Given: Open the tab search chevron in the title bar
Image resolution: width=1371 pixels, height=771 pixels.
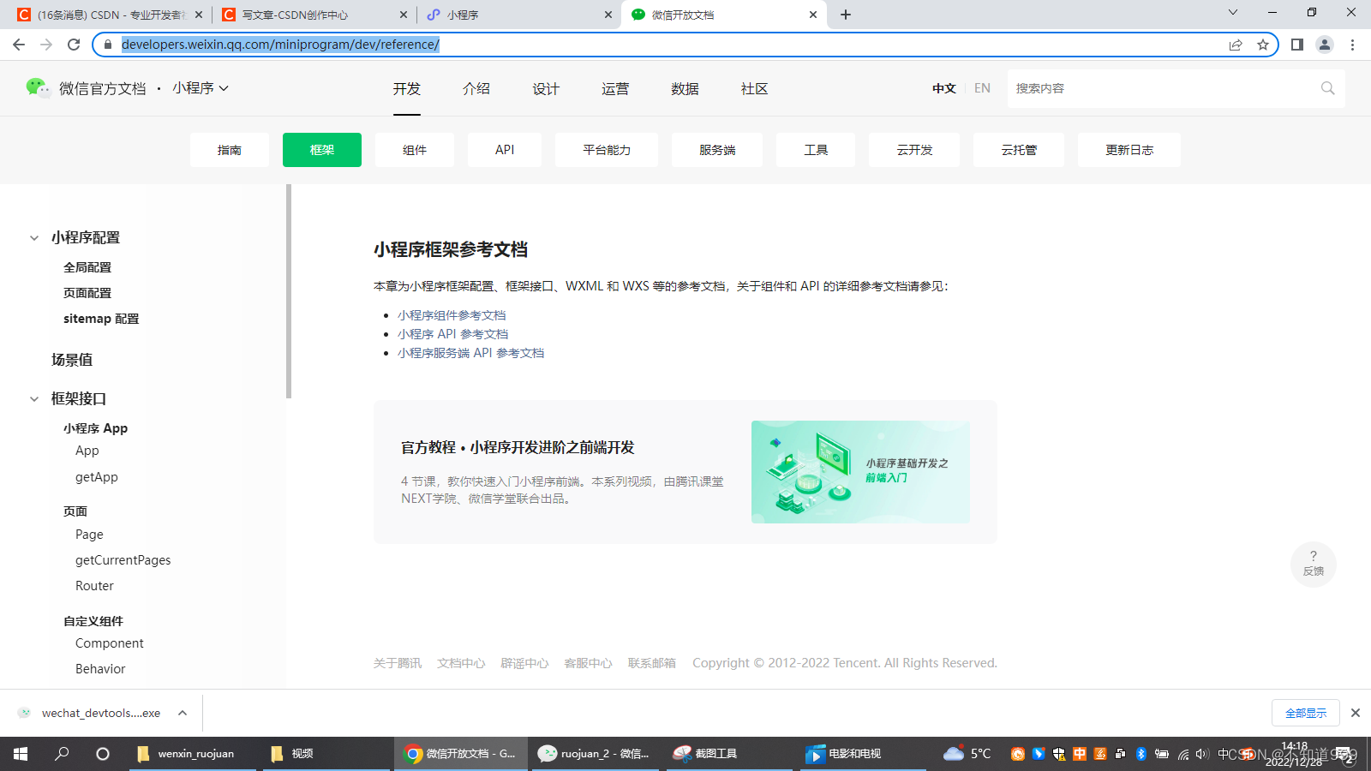Looking at the screenshot, I should click(x=1233, y=12).
